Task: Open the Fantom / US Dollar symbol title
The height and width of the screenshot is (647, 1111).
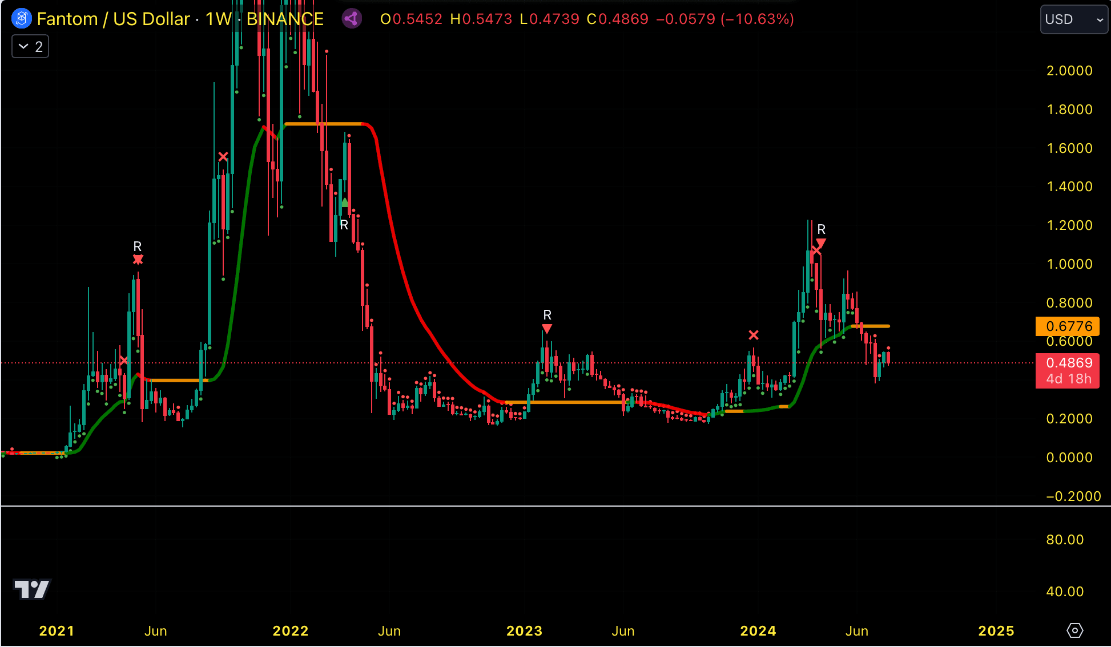Action: coord(113,19)
